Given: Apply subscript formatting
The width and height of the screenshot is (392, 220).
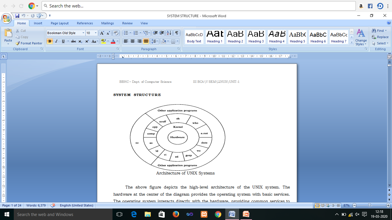Looking at the screenshot, I should pos(80,41).
